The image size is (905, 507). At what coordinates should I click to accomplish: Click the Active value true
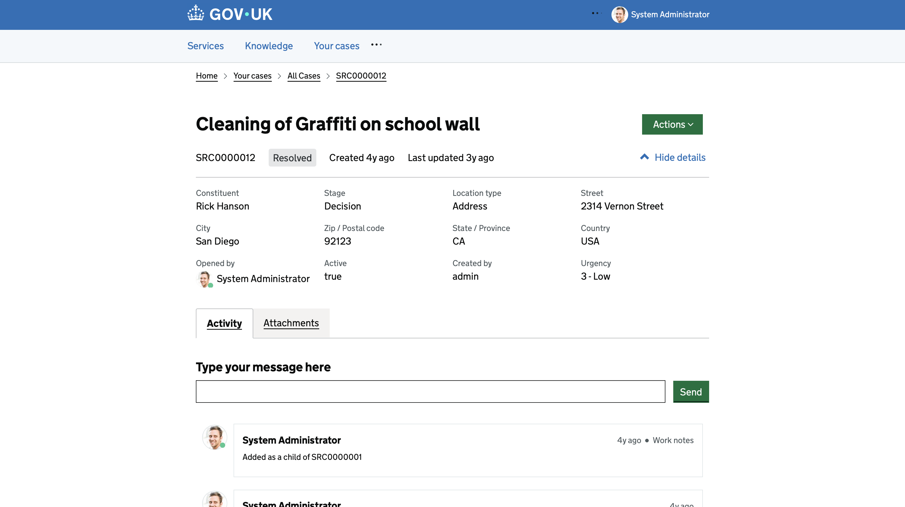pyautogui.click(x=333, y=277)
